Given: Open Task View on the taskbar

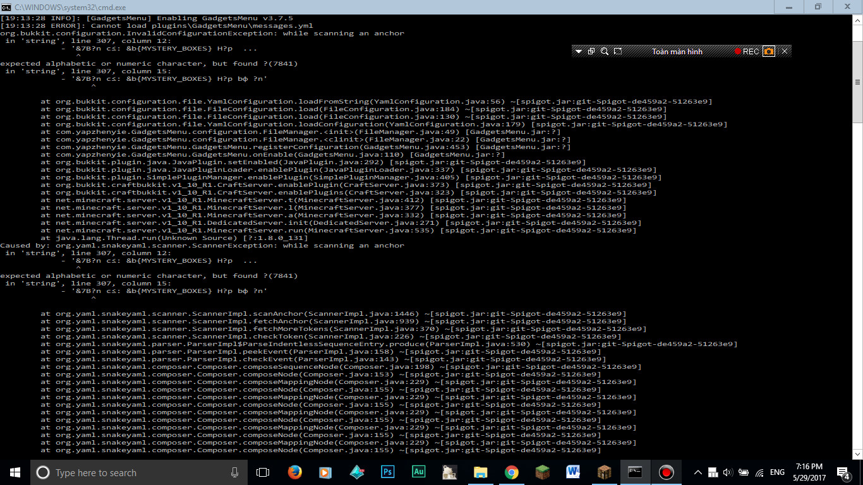Looking at the screenshot, I should 263,472.
